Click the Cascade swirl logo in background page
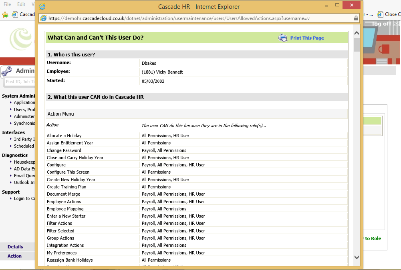Viewport: 401px width, 270px height. click(21, 39)
